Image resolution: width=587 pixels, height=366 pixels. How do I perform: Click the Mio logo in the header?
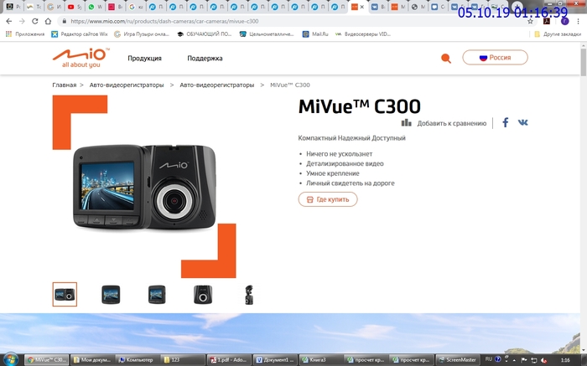pyautogui.click(x=81, y=58)
